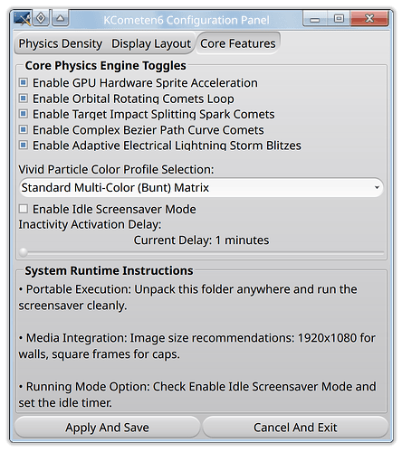Screen dimensions: 402x452
Task: Click the upward triangle button in title bar
Action: click(x=61, y=18)
